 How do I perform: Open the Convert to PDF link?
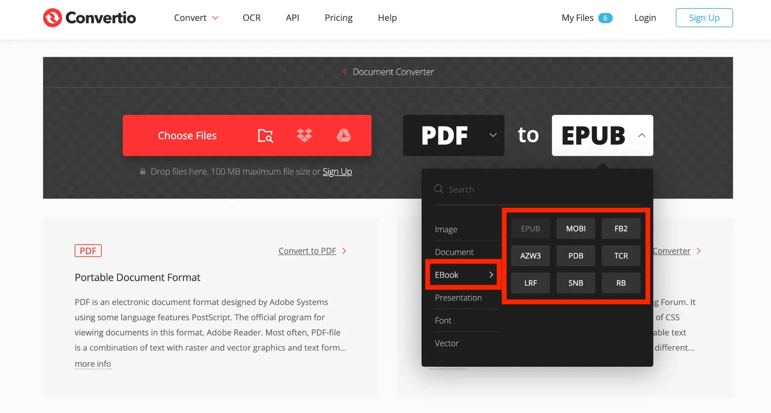(307, 251)
